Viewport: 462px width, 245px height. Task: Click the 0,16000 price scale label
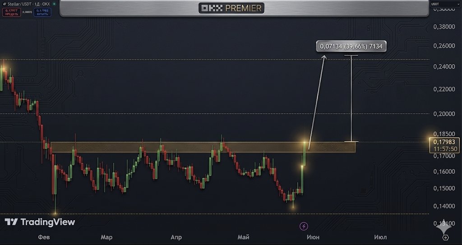pos(444,171)
